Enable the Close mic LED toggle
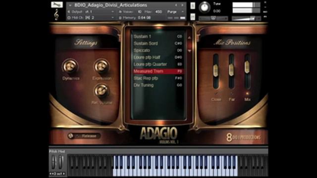The width and height of the screenshot is (317, 178). point(216,93)
